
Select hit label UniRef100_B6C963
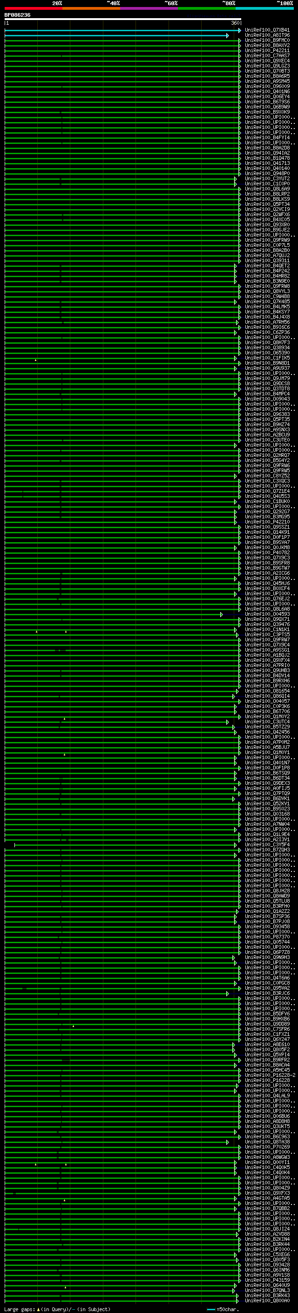pyautogui.click(x=267, y=1136)
